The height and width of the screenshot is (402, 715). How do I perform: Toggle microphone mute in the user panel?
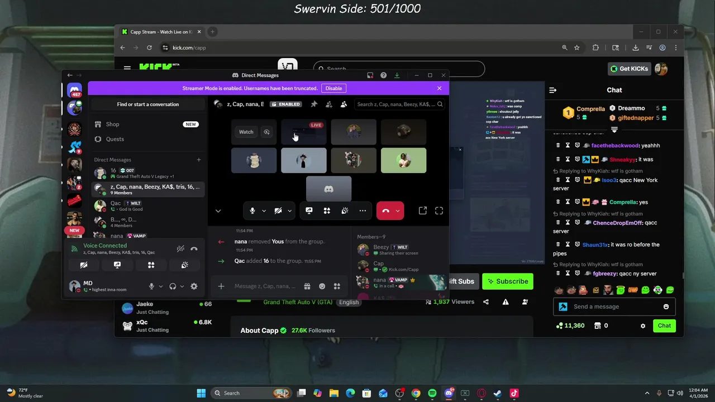click(x=151, y=286)
